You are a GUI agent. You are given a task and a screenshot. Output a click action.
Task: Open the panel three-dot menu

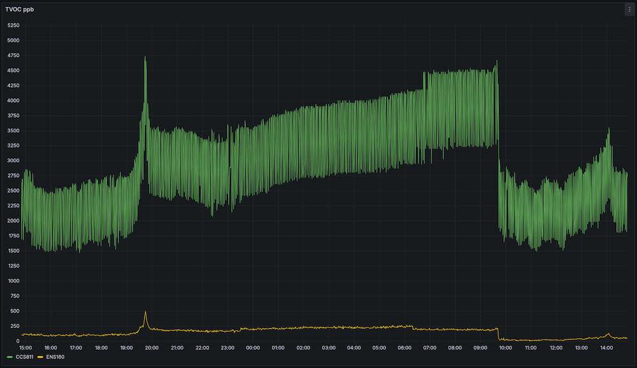pos(629,10)
